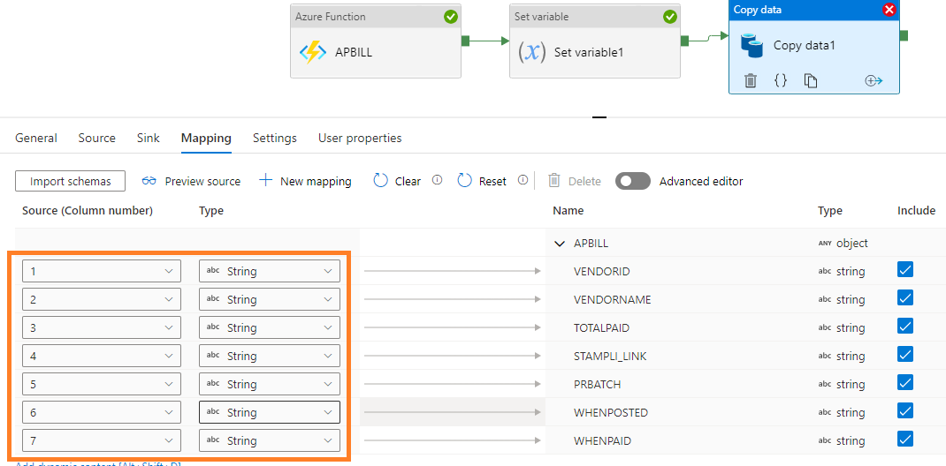This screenshot has width=946, height=466.
Task: Open source column dropdown showing 7
Action: [102, 440]
